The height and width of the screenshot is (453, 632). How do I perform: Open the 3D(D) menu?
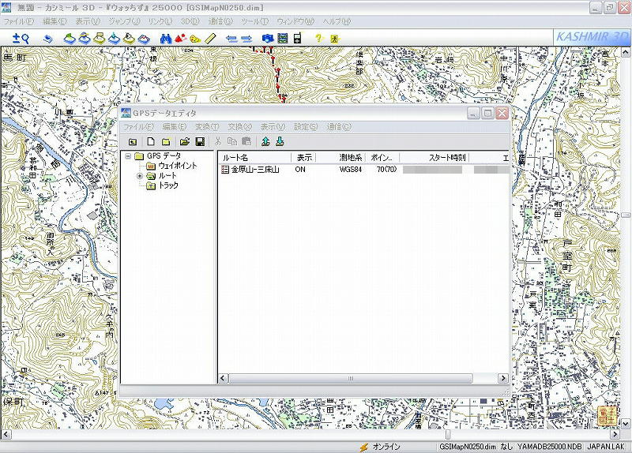tap(190, 21)
